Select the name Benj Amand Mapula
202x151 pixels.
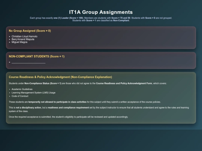click(x=23, y=39)
